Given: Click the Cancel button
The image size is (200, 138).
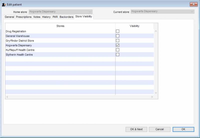Looking at the screenshot, I should [159, 129].
